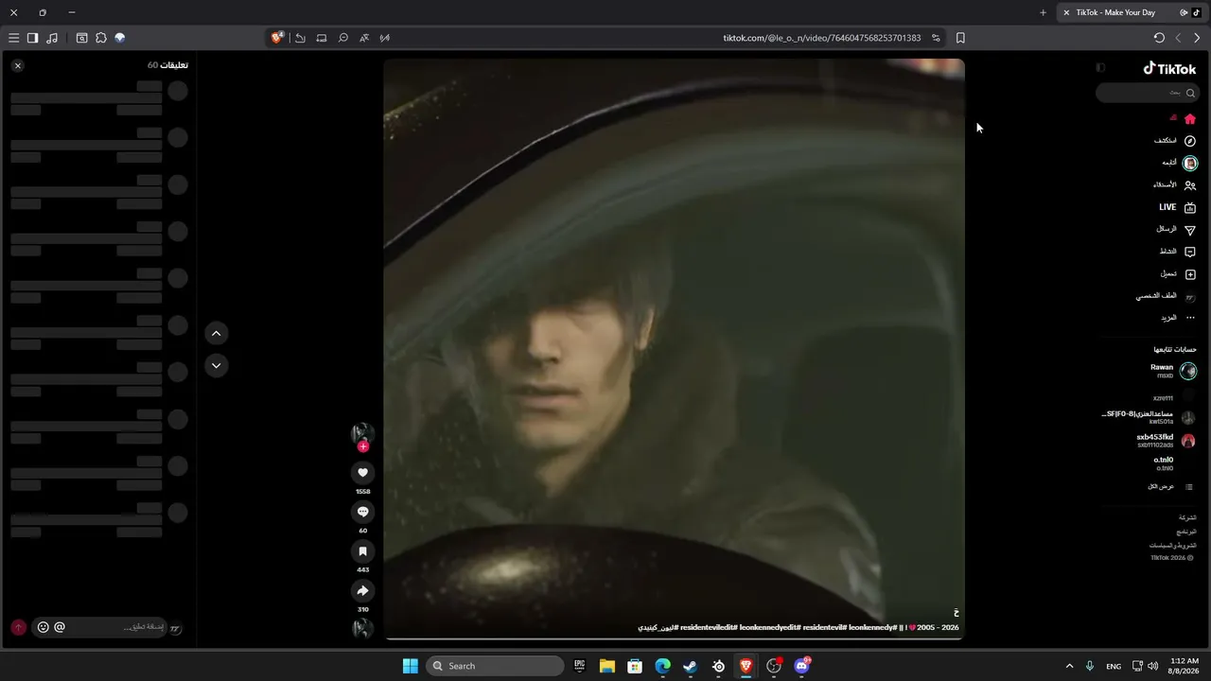Screen dimensions: 1211x681
Task: Reload the TikTok page
Action: tap(1159, 38)
